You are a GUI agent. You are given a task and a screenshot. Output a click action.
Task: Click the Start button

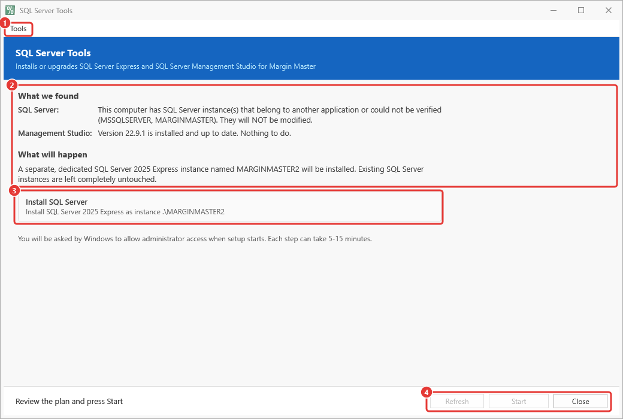[x=519, y=401]
